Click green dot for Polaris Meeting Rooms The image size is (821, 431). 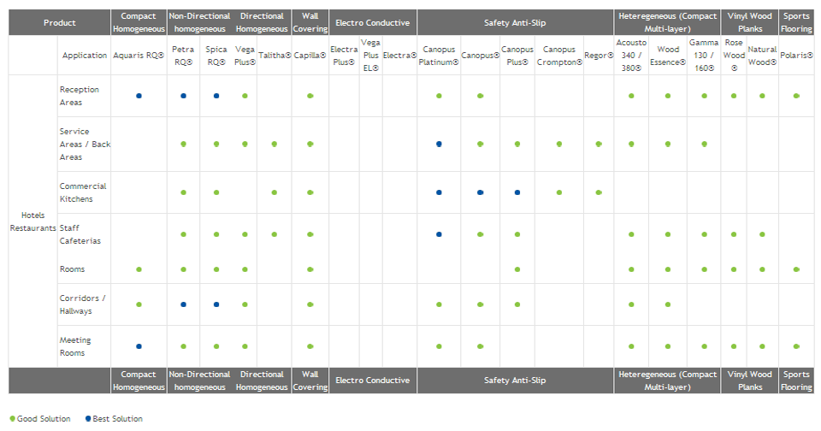(796, 346)
